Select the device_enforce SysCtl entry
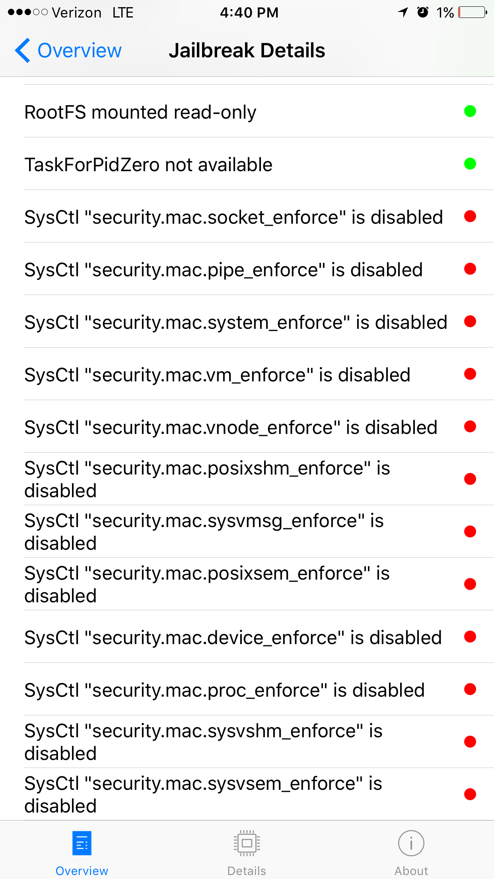 (233, 637)
